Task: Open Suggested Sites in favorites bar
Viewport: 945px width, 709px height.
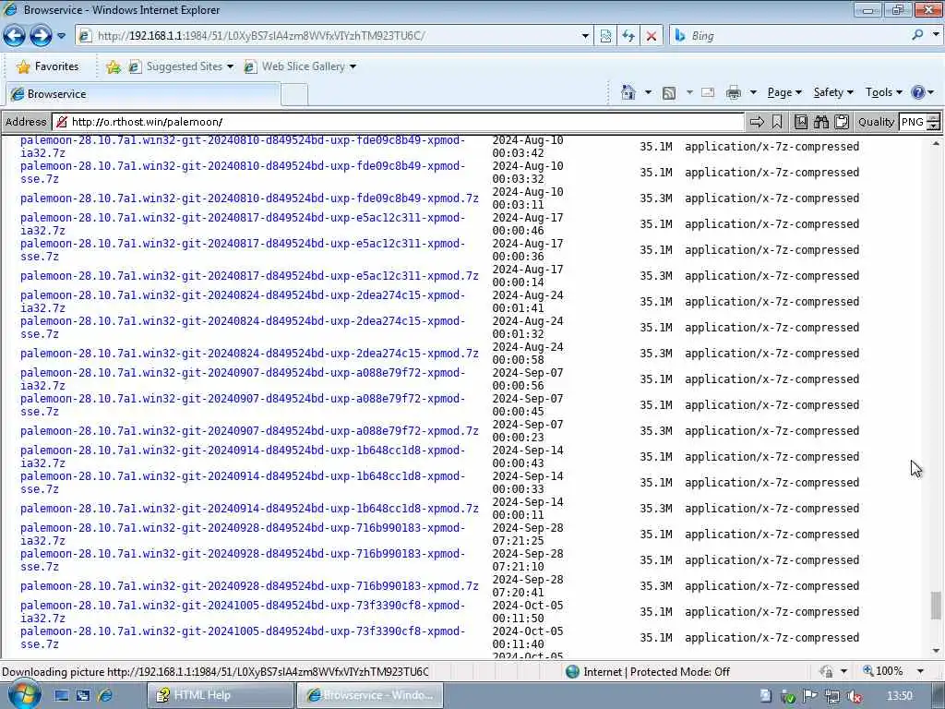Action: click(x=181, y=66)
